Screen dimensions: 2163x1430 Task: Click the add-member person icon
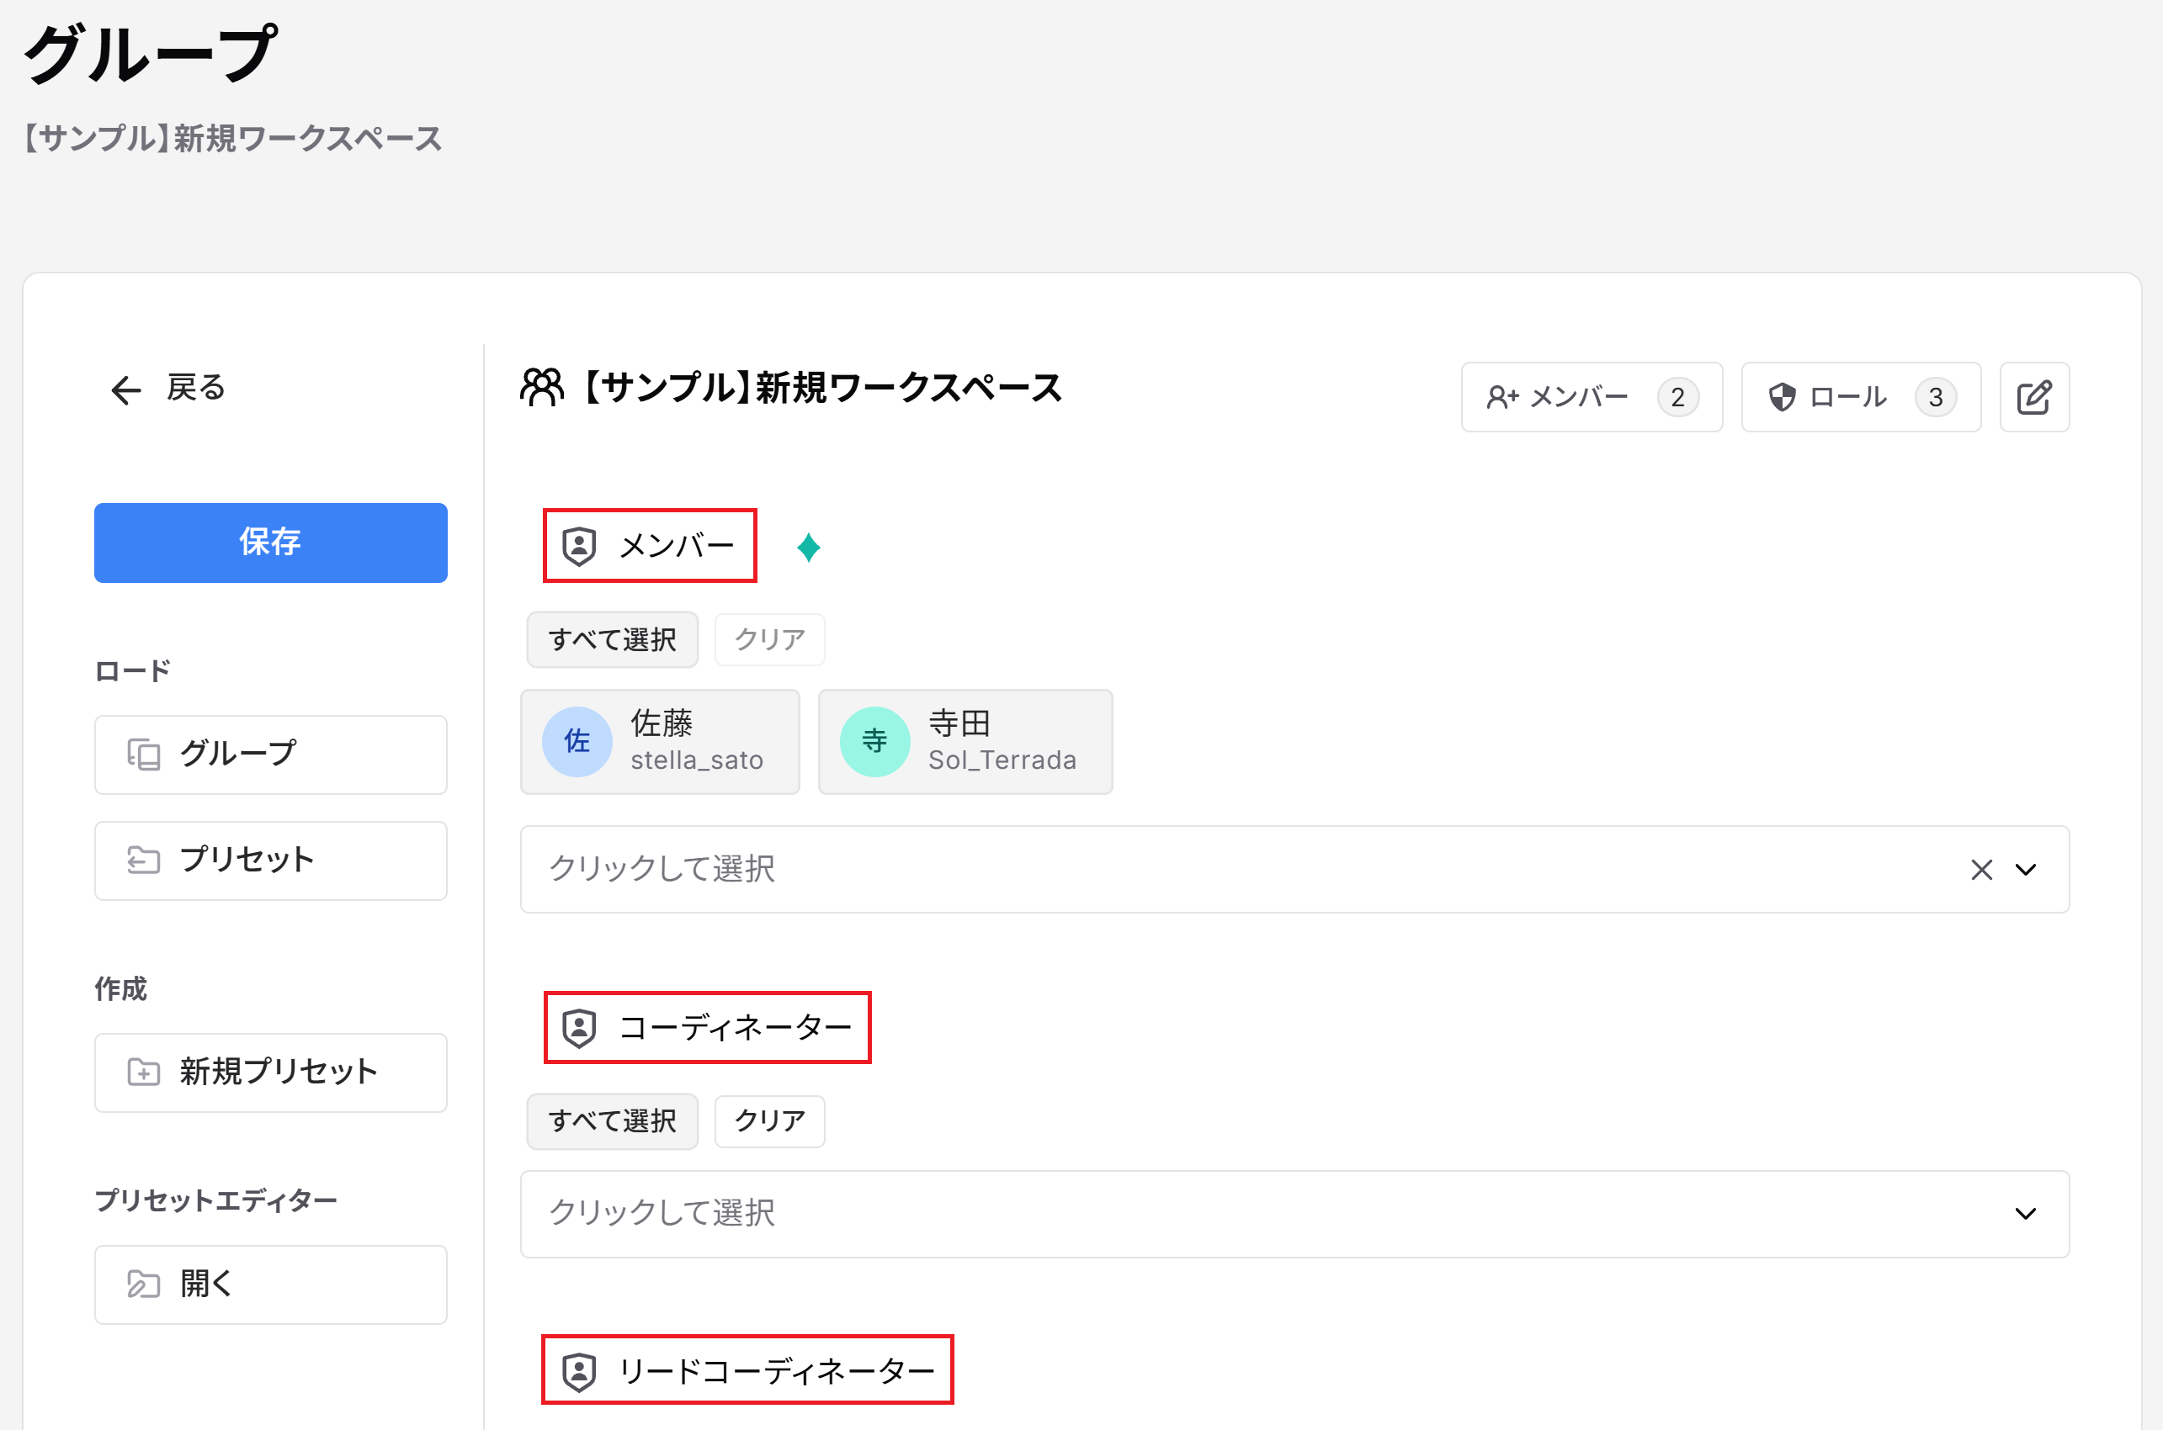1501,398
